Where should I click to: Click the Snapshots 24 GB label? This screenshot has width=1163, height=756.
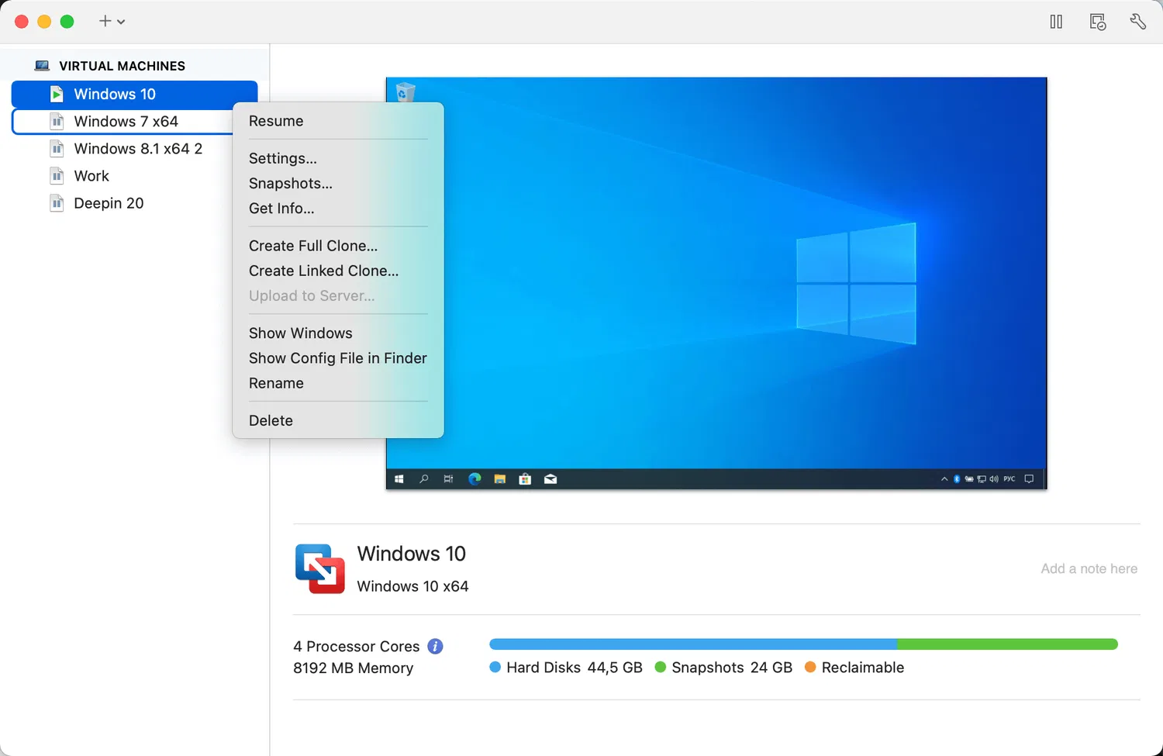pyautogui.click(x=732, y=668)
